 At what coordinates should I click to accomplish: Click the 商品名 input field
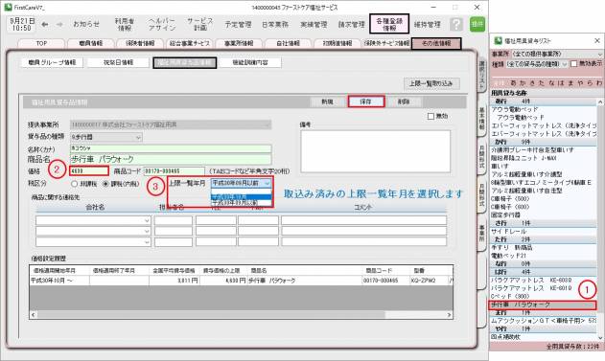click(171, 159)
